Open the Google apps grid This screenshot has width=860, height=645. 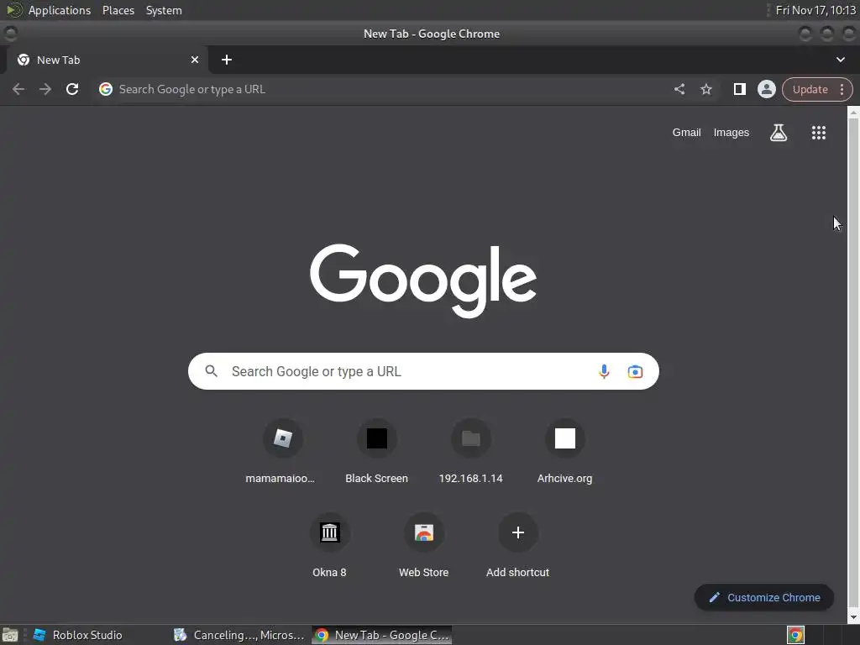click(x=818, y=133)
